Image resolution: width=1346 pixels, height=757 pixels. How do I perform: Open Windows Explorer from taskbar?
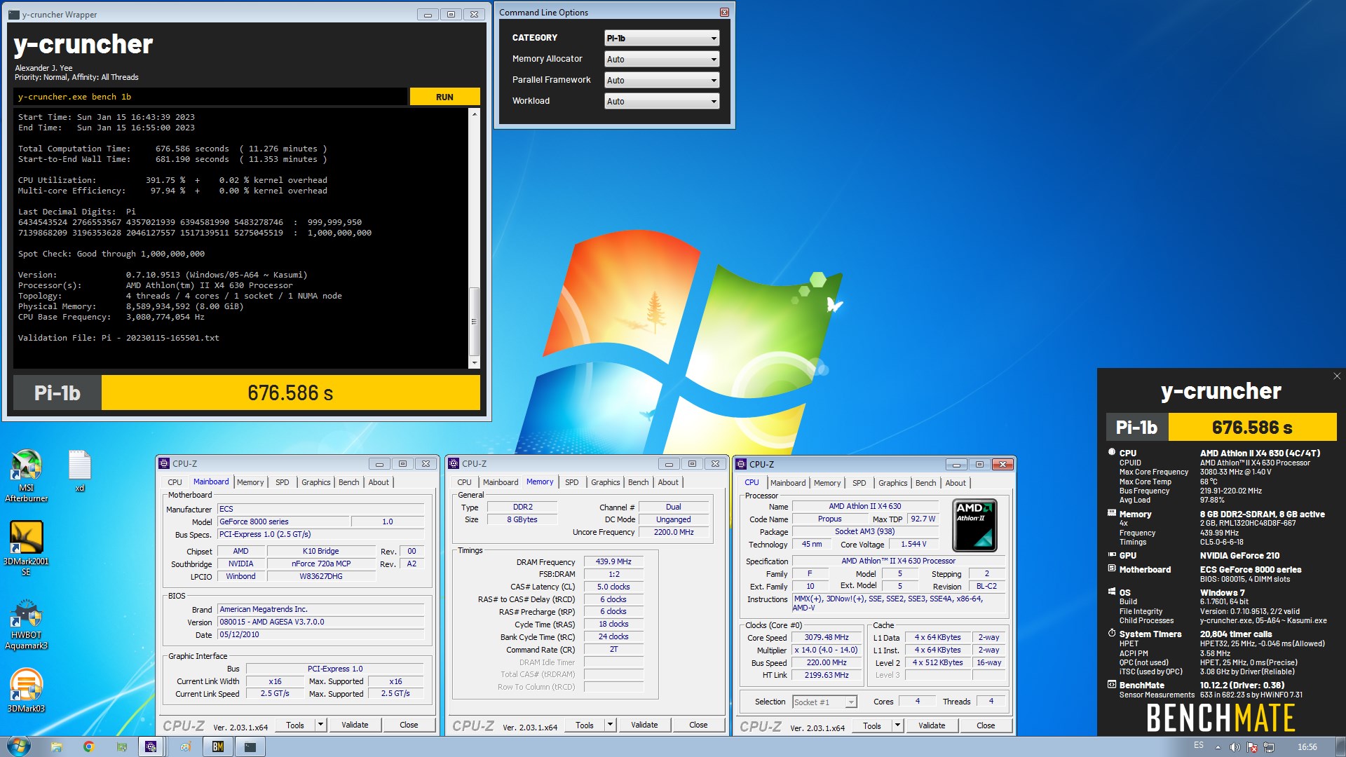[x=56, y=747]
